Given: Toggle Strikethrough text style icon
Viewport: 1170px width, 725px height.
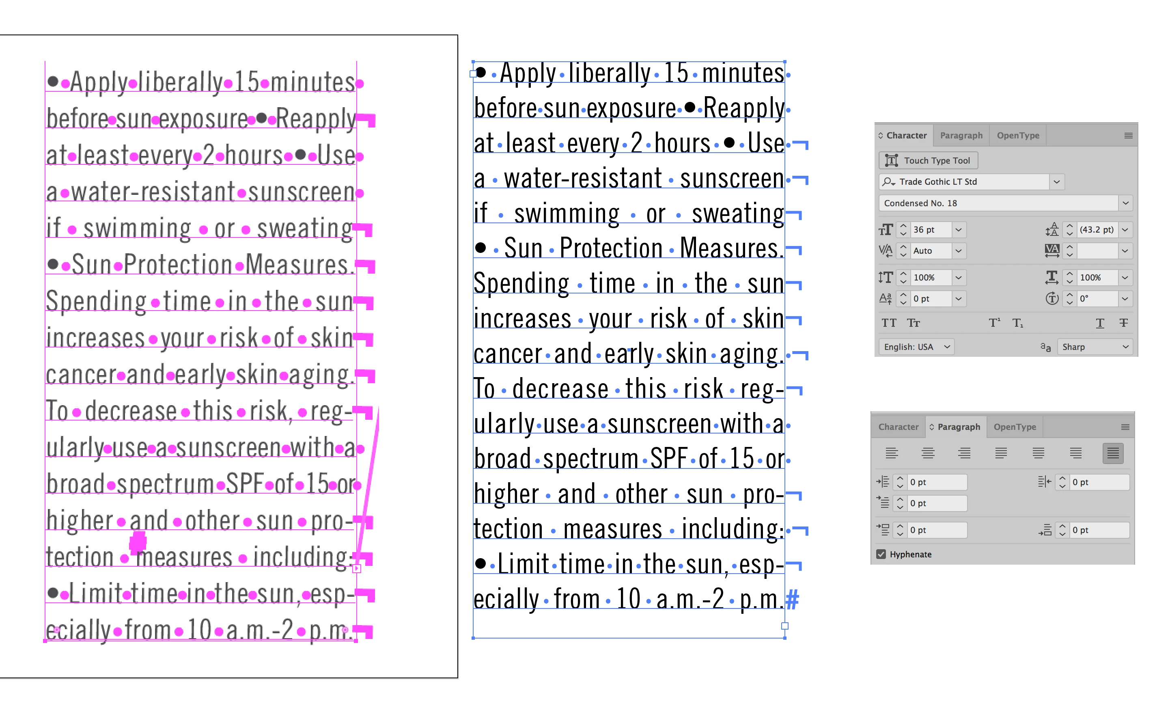Looking at the screenshot, I should 1123,323.
